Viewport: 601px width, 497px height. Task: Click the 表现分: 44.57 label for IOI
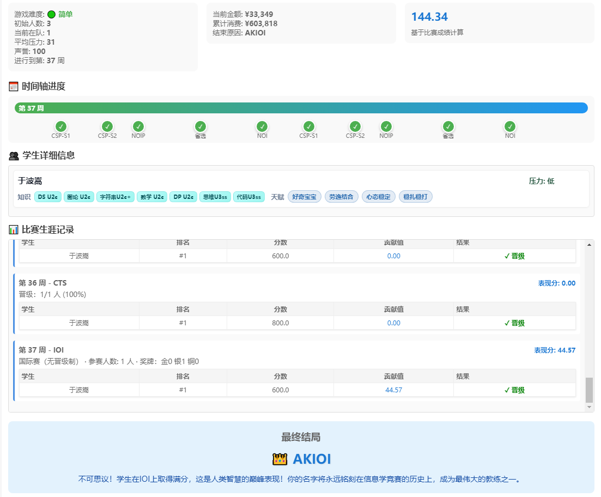[555, 350]
